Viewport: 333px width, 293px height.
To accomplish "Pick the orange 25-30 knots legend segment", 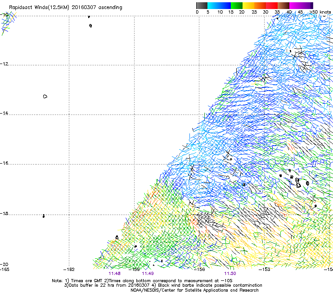I will (x=260, y=5).
